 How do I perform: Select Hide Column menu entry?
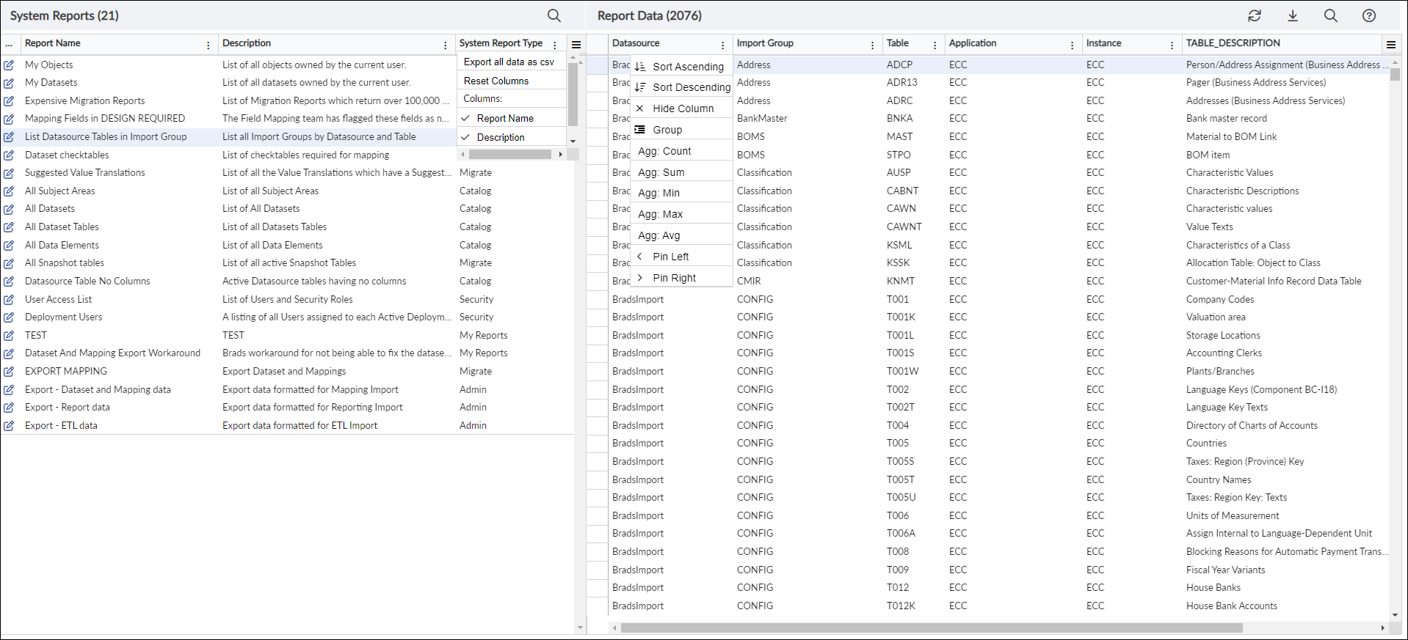coord(681,108)
